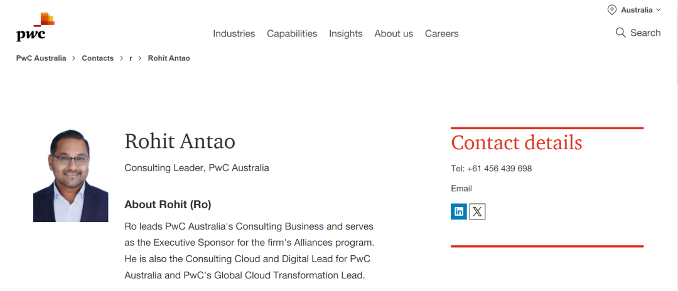Open the LinkedIn profile icon
The width and height of the screenshot is (678, 291).
[x=459, y=211]
